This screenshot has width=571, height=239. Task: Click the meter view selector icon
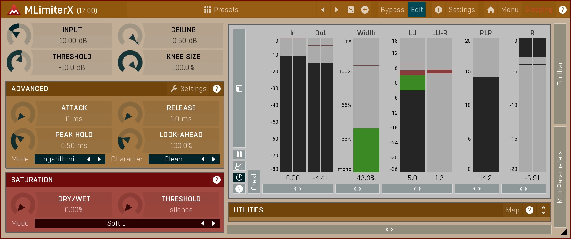click(x=239, y=88)
